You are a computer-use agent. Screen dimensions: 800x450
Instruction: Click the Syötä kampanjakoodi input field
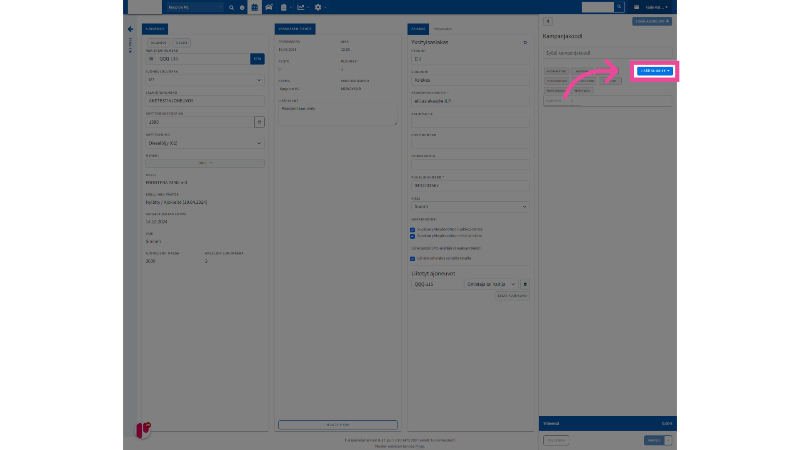(607, 53)
